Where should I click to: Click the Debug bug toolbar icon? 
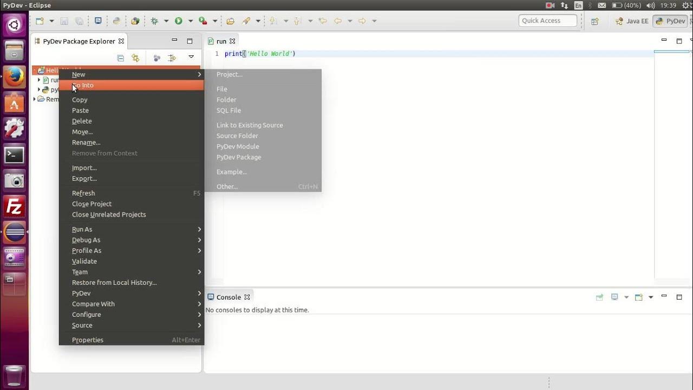coord(154,21)
